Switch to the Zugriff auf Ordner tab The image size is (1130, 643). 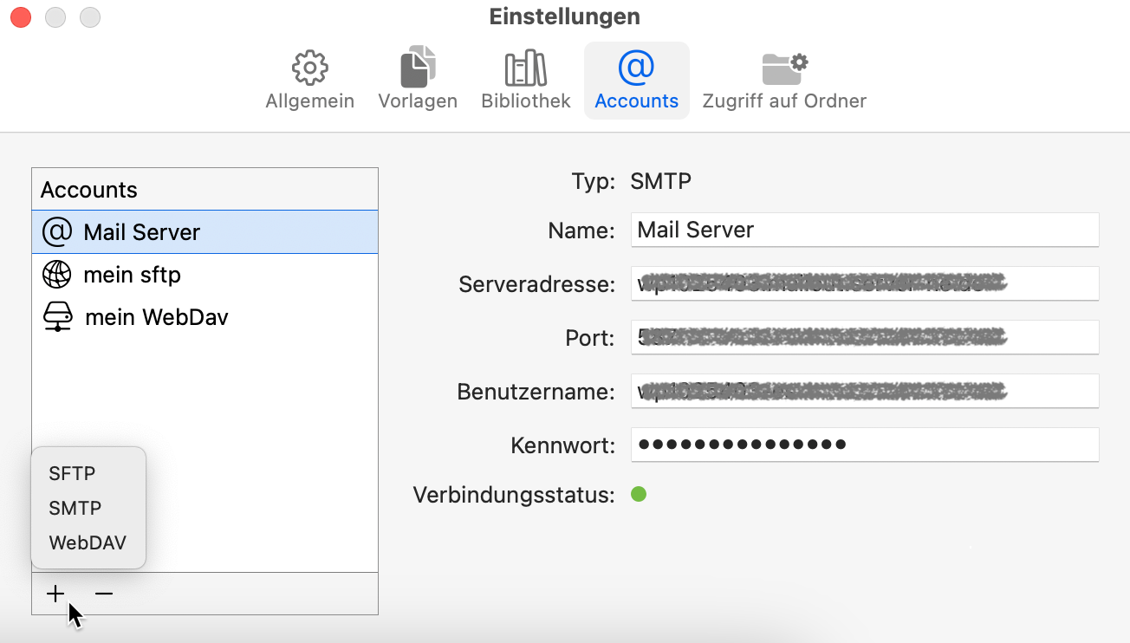click(x=783, y=80)
